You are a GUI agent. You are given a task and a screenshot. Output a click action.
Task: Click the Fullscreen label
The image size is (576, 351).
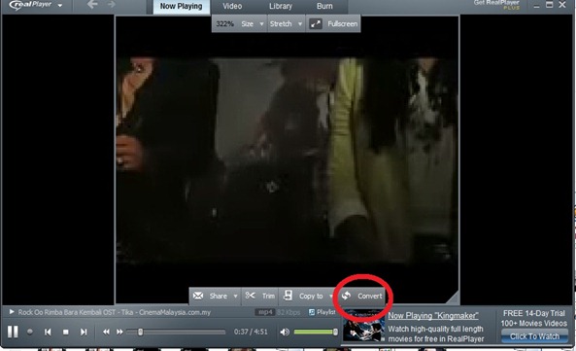(342, 24)
